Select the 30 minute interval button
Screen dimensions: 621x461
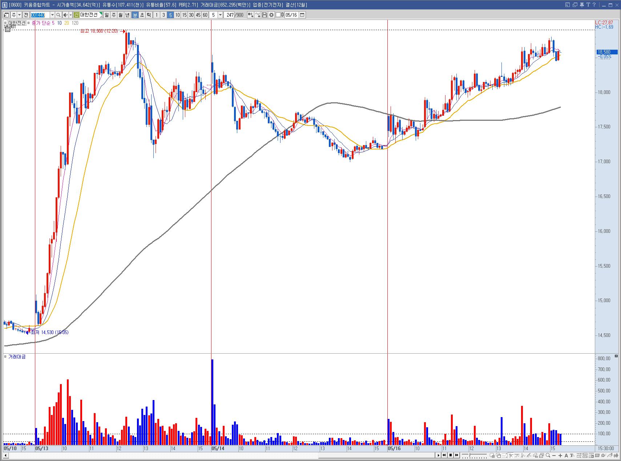coord(191,15)
